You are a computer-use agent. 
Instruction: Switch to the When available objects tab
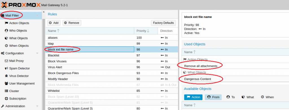(268, 97)
